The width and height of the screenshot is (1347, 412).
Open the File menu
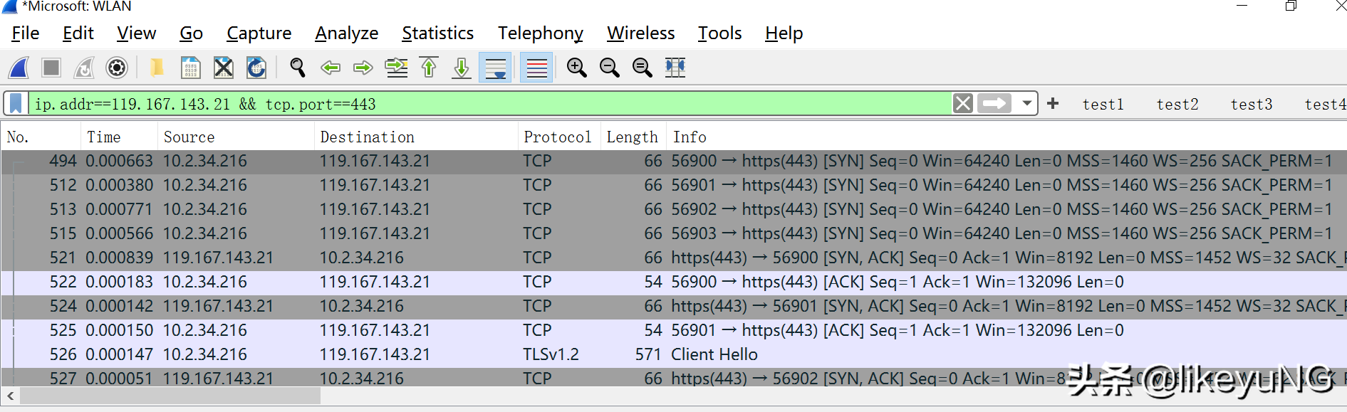(x=26, y=33)
